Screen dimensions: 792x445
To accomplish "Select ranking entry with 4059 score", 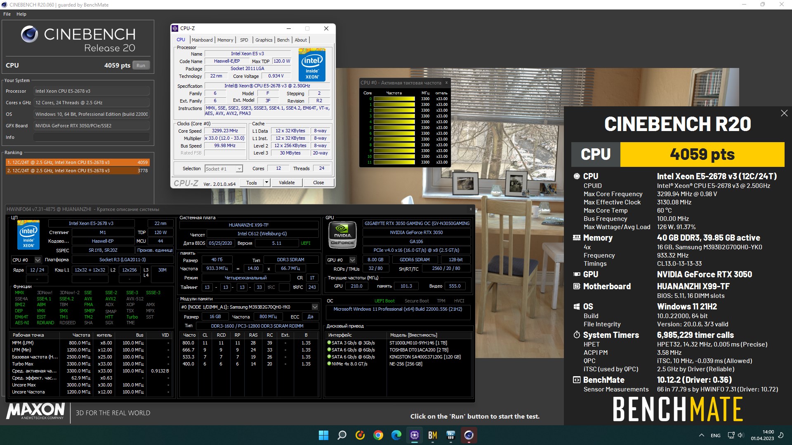I will pos(78,162).
